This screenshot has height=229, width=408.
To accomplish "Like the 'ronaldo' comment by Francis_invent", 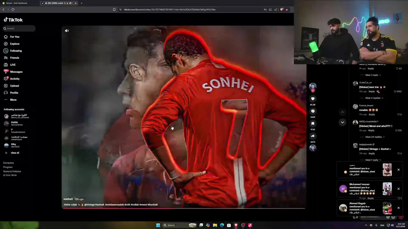I will [398, 114].
